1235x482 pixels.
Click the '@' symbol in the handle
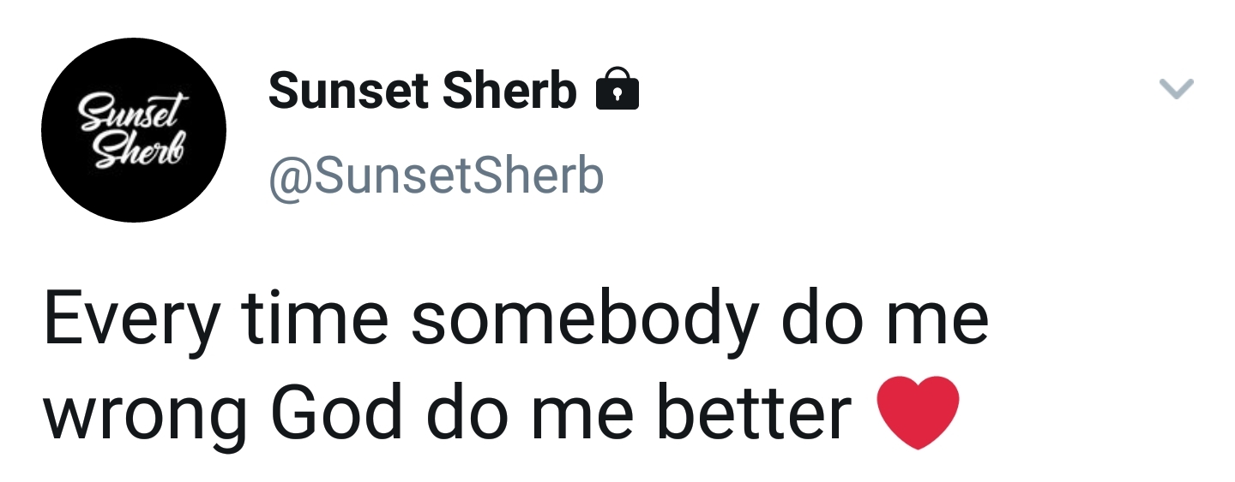point(286,176)
